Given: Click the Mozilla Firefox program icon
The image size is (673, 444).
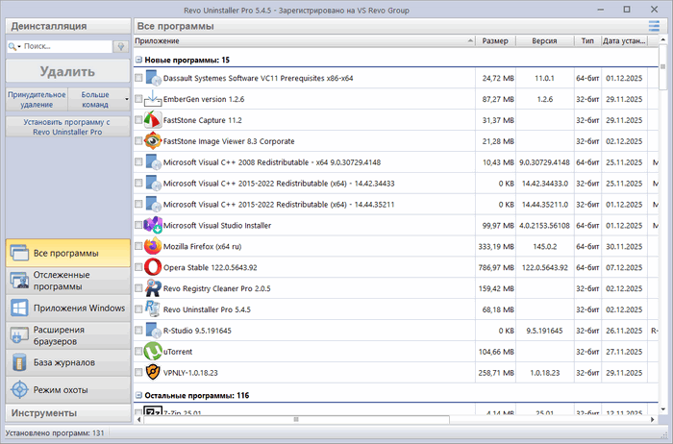Looking at the screenshot, I should point(154,246).
